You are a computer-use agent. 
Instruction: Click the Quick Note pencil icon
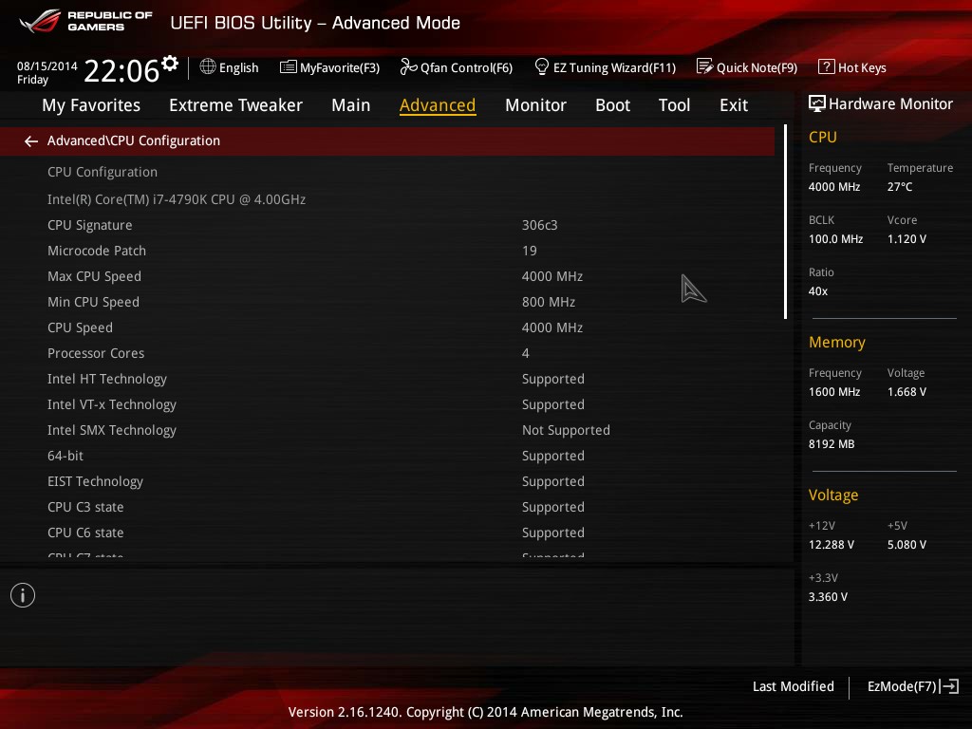pos(705,66)
